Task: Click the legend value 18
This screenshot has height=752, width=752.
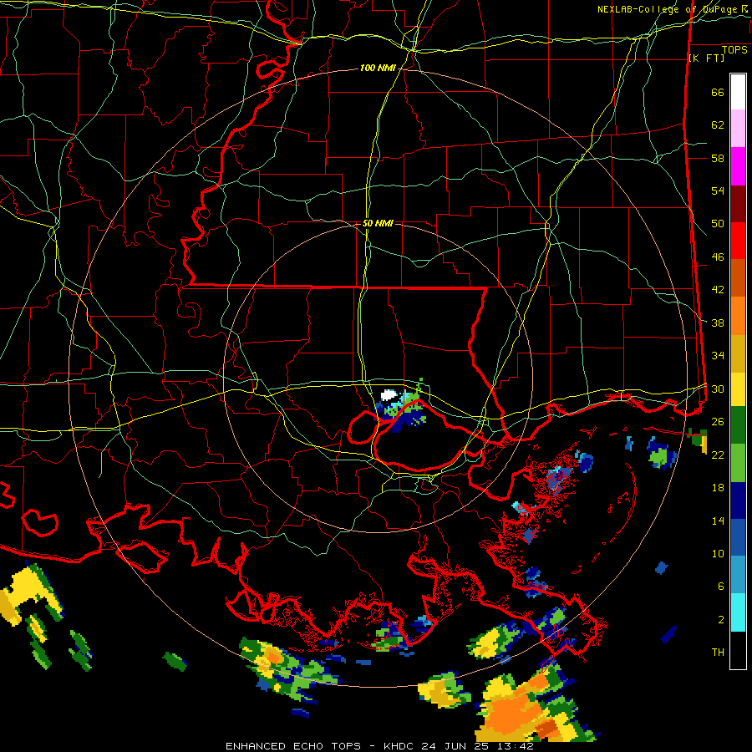Action: click(718, 488)
